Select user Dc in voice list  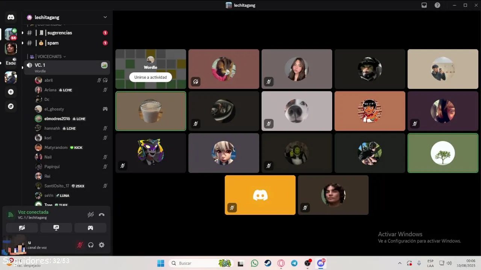(71, 99)
